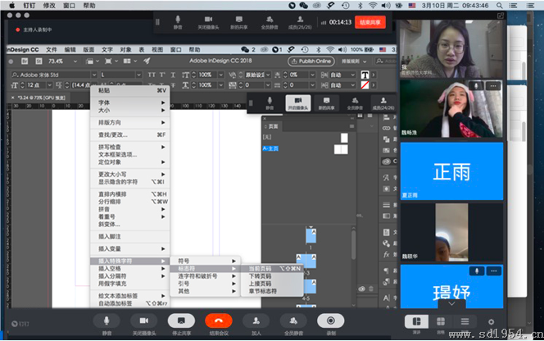Click the text fill color swatch
This screenshot has width=544, height=341.
click(365, 75)
